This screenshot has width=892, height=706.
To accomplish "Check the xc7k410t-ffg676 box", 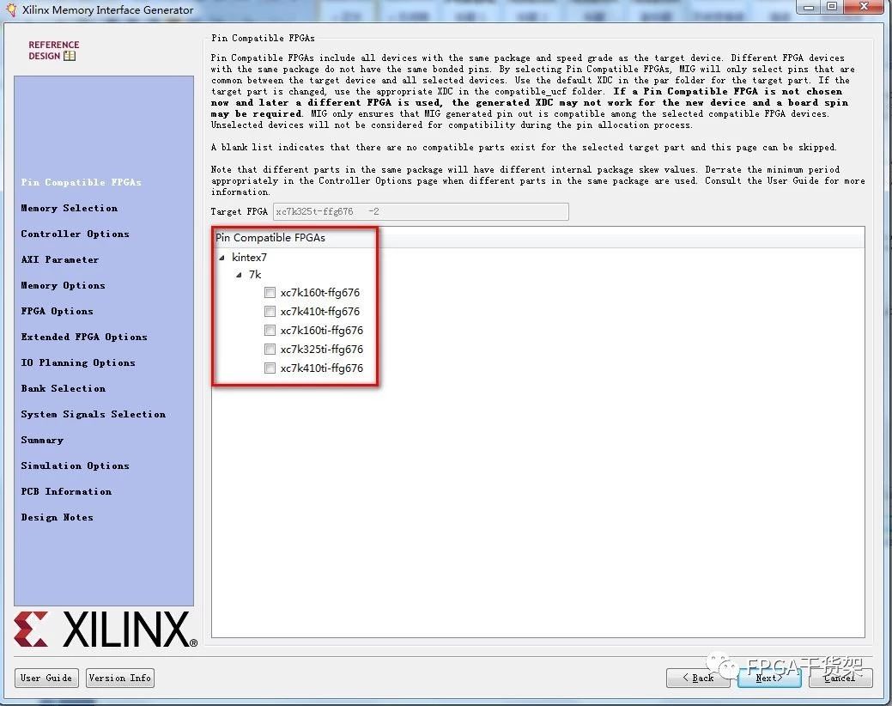I will pos(270,311).
